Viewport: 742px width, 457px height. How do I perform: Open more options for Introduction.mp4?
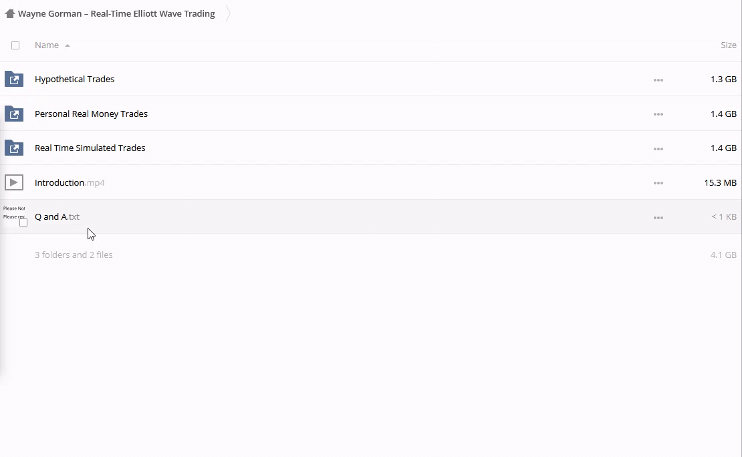pyautogui.click(x=658, y=183)
